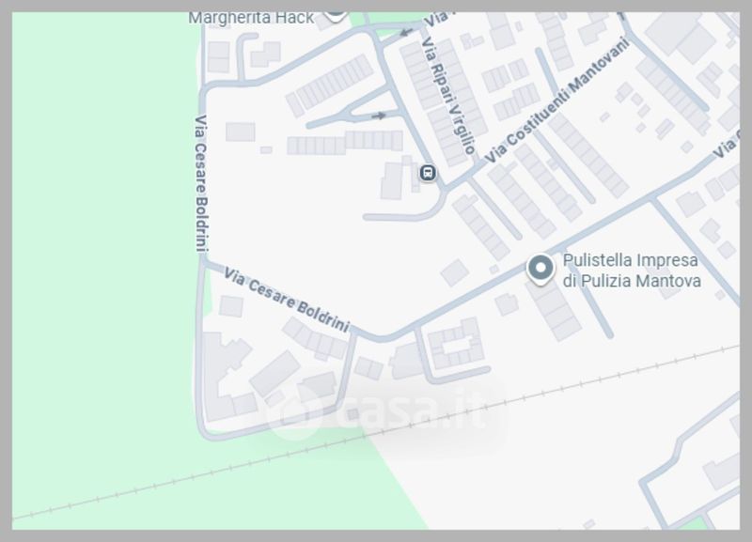Open Pulistella Impresa di Pulizia Mantova label
752x542 pixels.
click(632, 271)
